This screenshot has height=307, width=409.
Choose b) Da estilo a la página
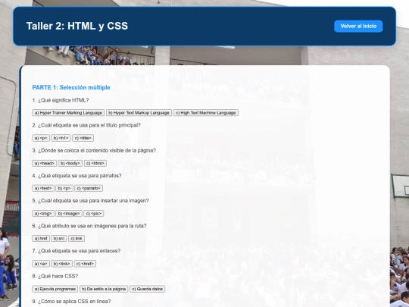coord(104,289)
